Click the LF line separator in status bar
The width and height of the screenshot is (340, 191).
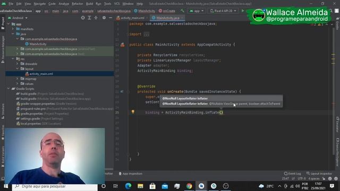click(293, 179)
